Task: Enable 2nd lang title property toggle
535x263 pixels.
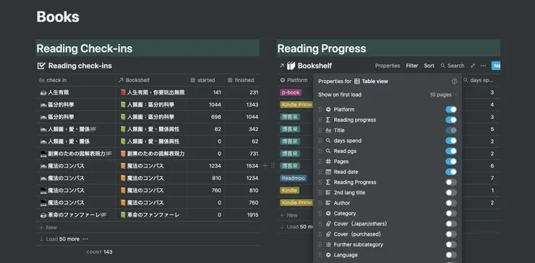Action: tap(450, 192)
